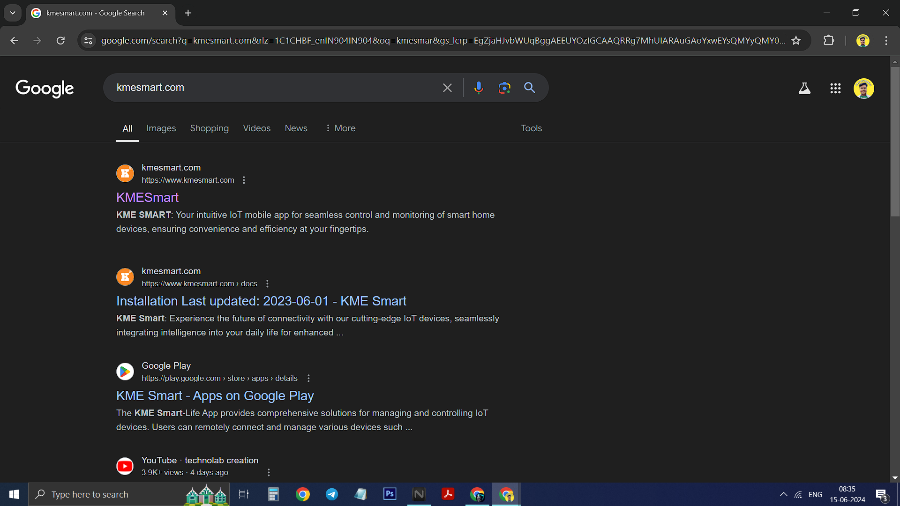Click Google Play favicon icon
Screen dimensions: 900x506
(125, 372)
